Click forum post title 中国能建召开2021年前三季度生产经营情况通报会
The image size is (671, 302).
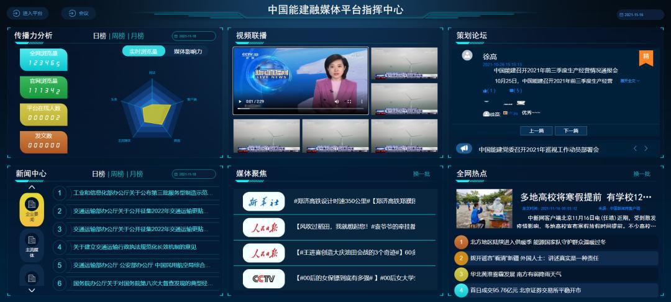tap(556, 71)
